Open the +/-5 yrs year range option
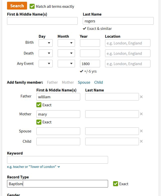This screenshot has height=196, width=161. coord(88,71)
